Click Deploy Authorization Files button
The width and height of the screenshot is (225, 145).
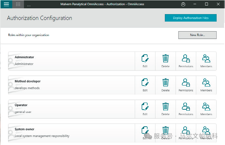pyautogui.click(x=190, y=18)
